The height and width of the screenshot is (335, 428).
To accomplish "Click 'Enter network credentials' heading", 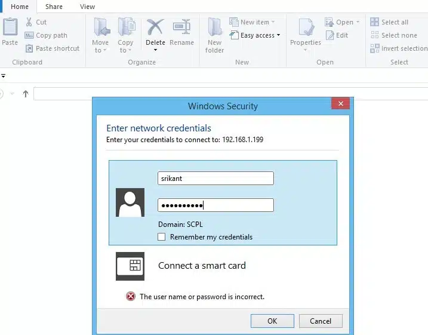I will 159,128.
